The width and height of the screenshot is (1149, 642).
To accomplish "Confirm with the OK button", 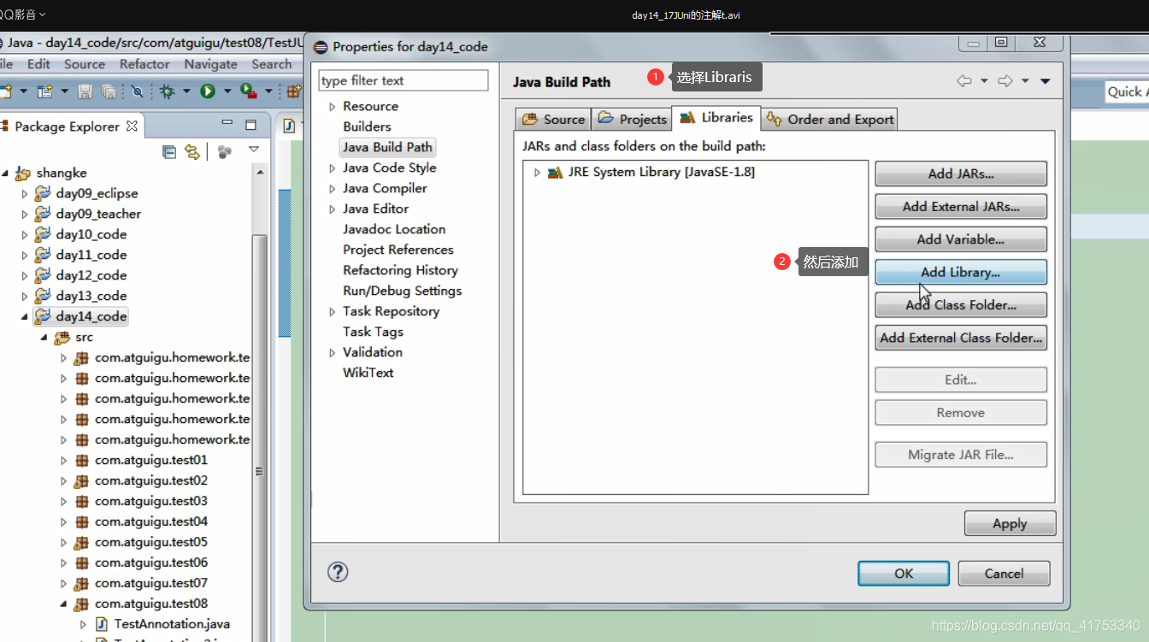I will (904, 573).
